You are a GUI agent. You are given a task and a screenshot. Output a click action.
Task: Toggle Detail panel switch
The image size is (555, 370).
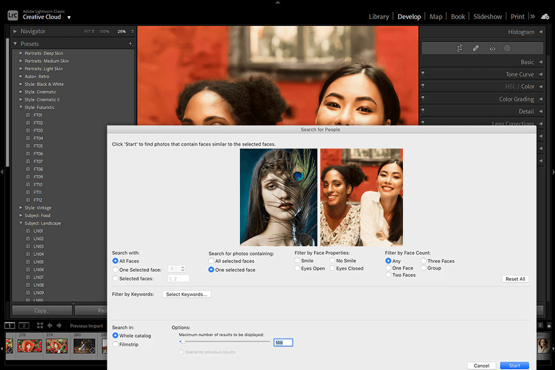point(423,110)
